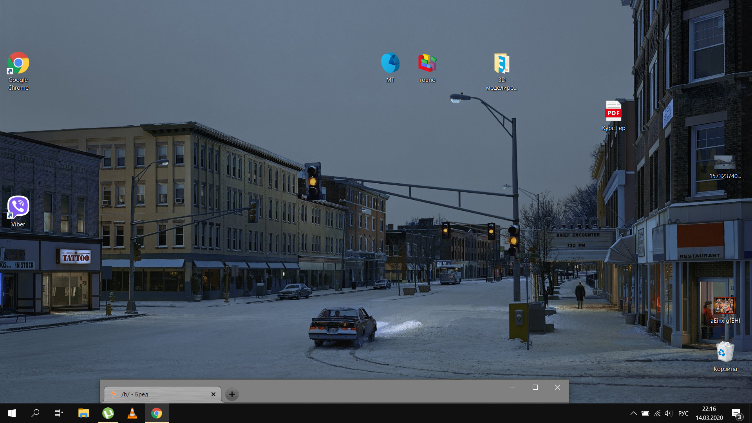Open the Viber desktop shortcut

18,211
